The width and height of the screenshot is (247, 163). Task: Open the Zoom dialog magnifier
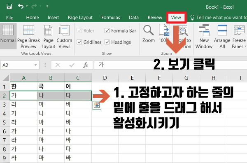click(148, 34)
